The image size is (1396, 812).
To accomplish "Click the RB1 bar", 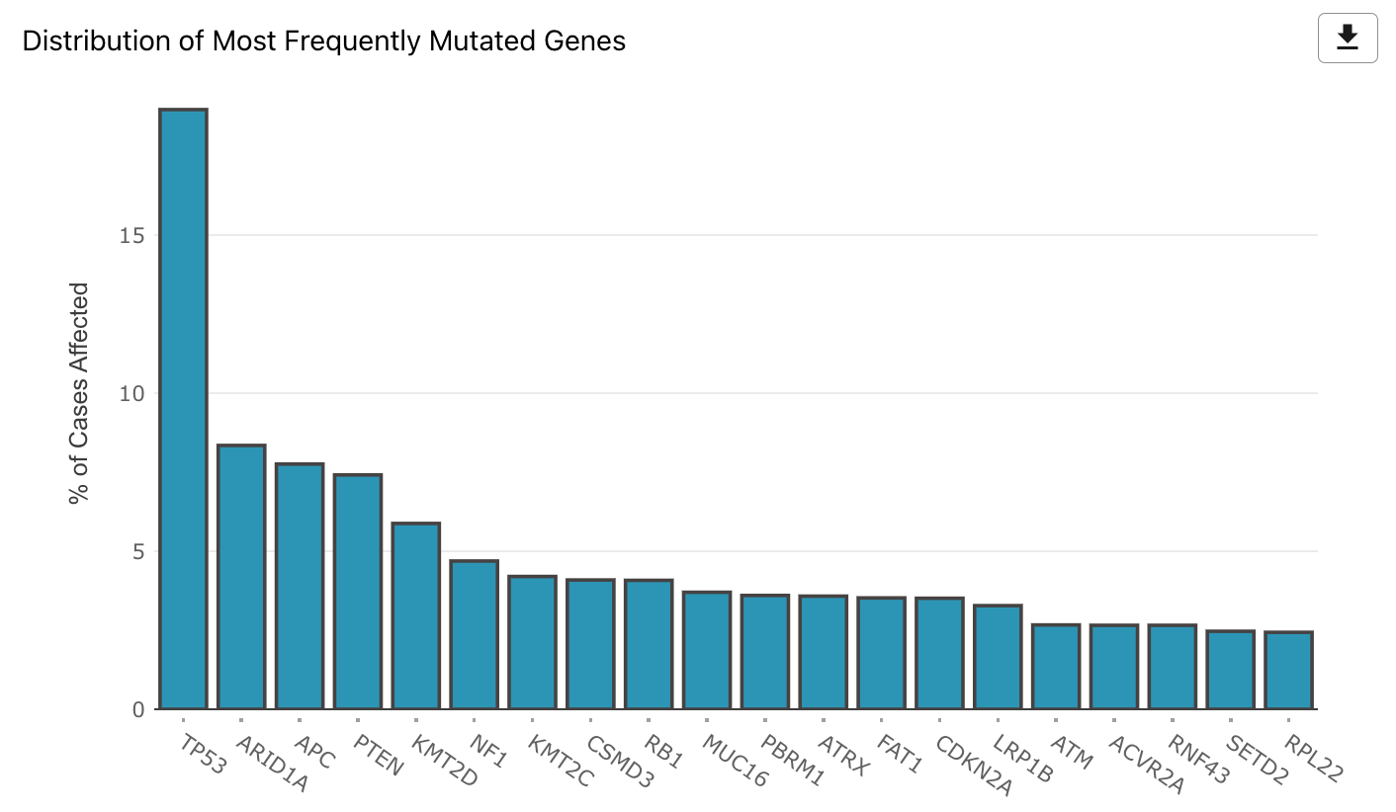I will point(649,644).
